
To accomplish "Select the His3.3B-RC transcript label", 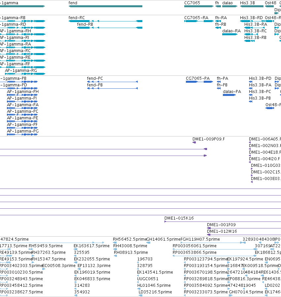I will [x=256, y=31].
